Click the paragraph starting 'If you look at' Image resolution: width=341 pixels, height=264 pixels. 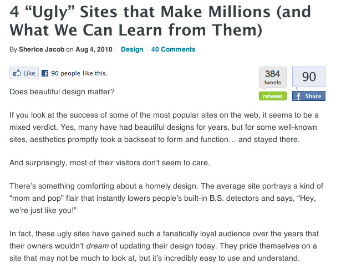coord(164,127)
